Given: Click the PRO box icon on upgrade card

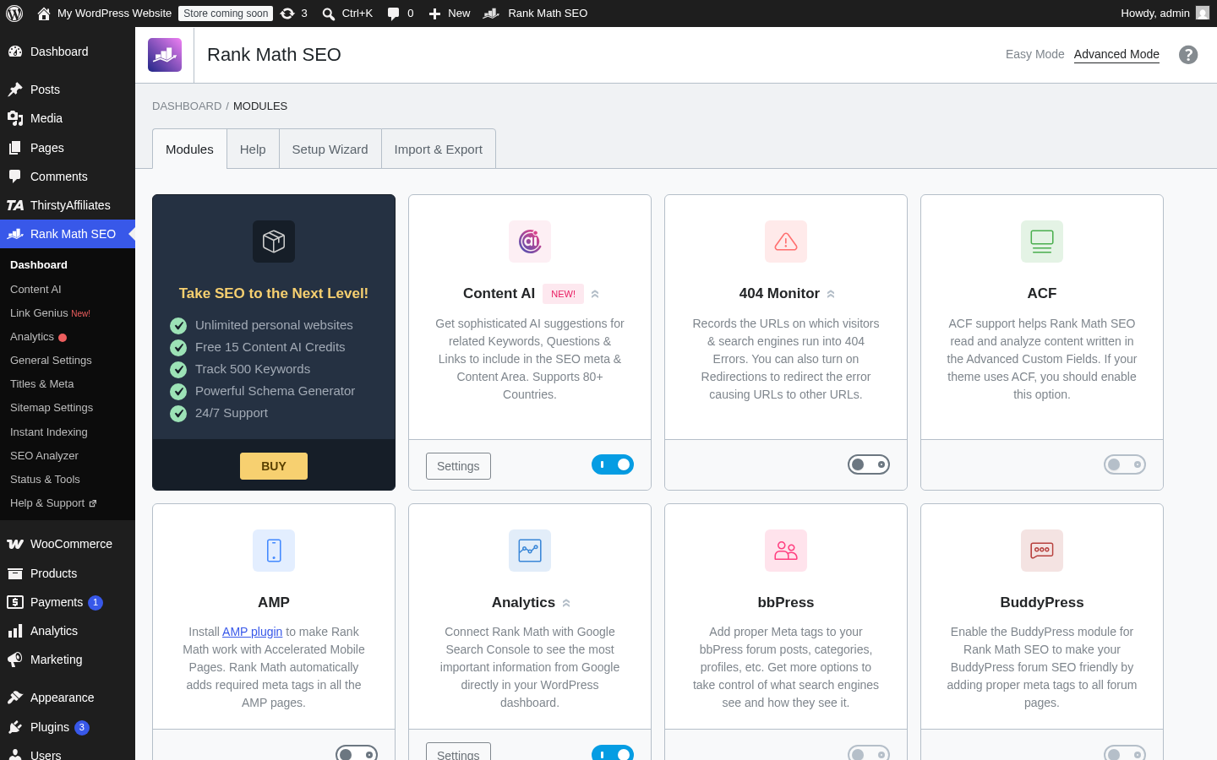Looking at the screenshot, I should [x=274, y=242].
